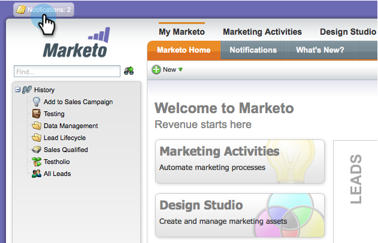Click the sprout icon beside Testholio
This screenshot has height=243, width=378.
pyautogui.click(x=37, y=162)
